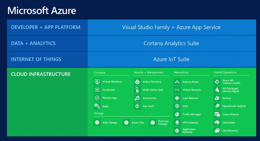
Task: Click the Application Gateway text label
Action: click(189, 130)
